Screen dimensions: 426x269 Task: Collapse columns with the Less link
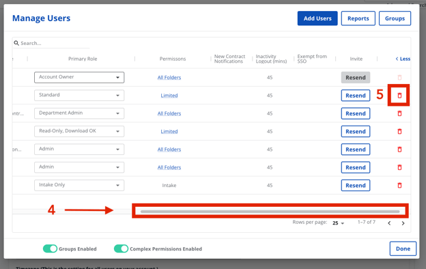pos(403,59)
